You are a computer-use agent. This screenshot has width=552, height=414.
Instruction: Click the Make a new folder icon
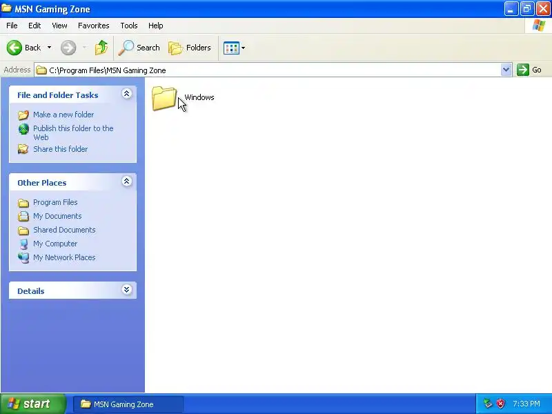click(23, 115)
